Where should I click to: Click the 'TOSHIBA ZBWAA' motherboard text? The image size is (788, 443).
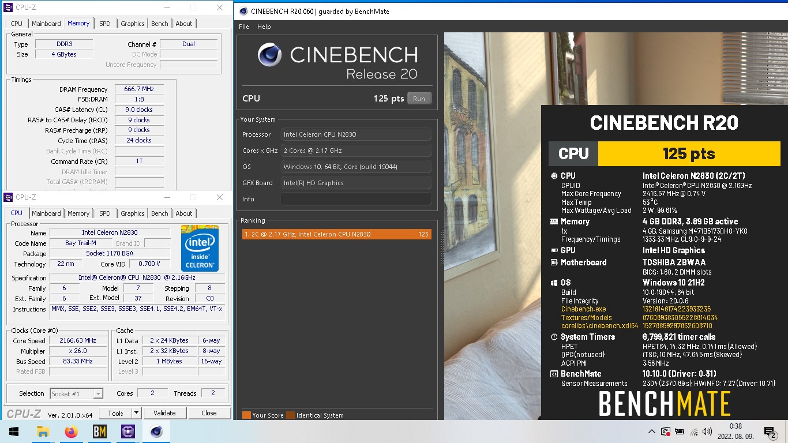coord(674,262)
